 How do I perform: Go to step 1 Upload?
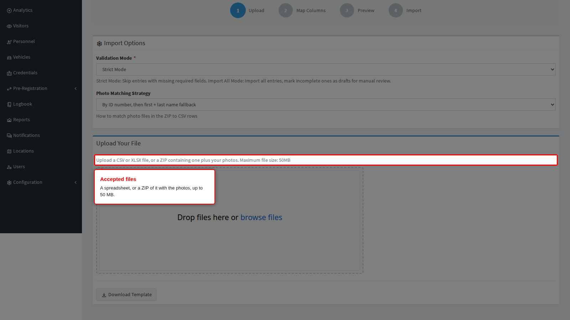(x=247, y=11)
